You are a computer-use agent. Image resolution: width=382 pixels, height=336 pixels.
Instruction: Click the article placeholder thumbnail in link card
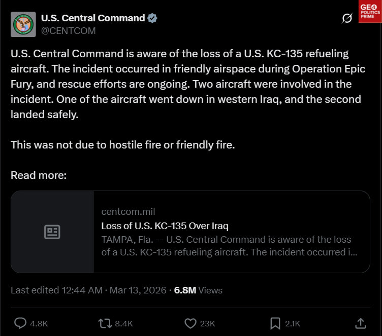pyautogui.click(x=52, y=232)
